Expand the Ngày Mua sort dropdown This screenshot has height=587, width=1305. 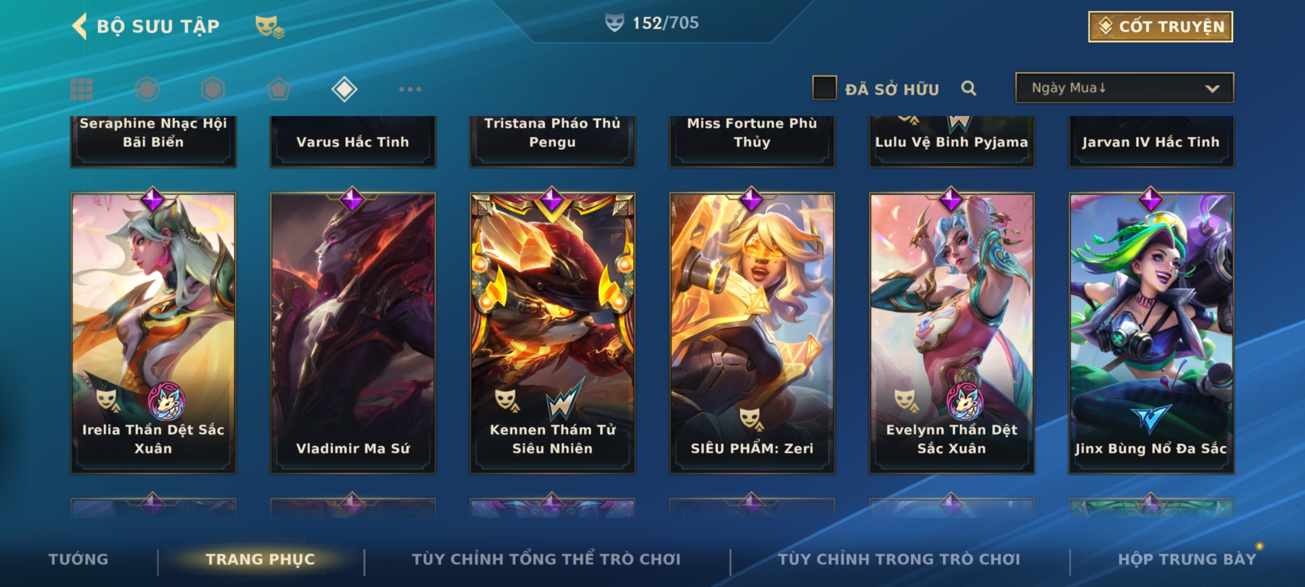point(1124,88)
